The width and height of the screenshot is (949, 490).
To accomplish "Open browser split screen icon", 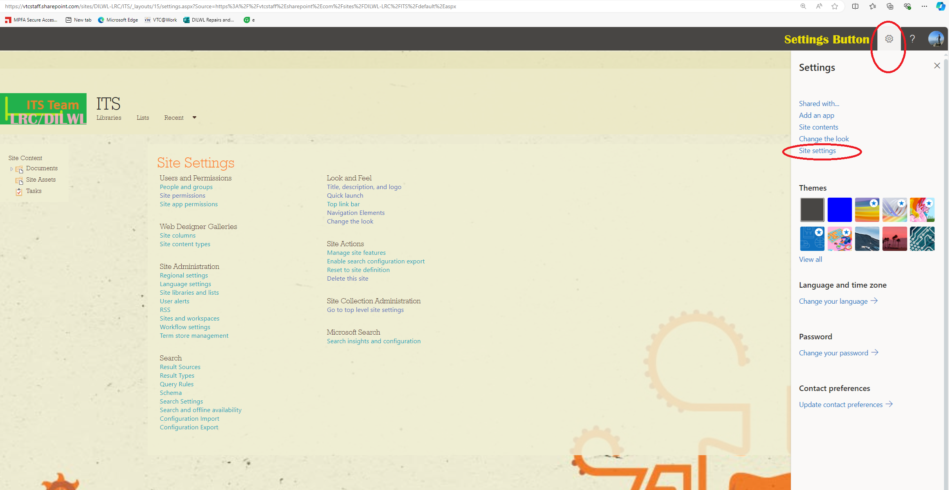I will coord(855,6).
